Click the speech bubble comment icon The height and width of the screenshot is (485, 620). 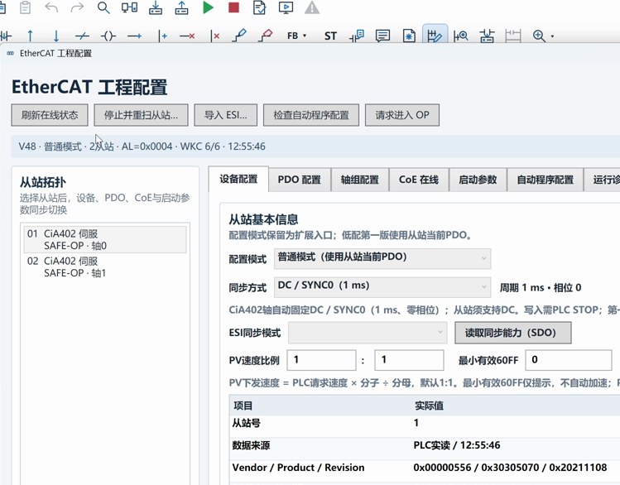point(382,36)
